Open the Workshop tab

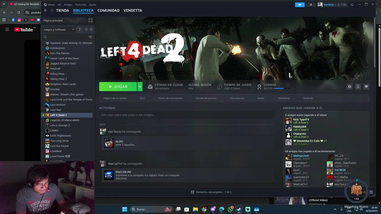(284, 98)
